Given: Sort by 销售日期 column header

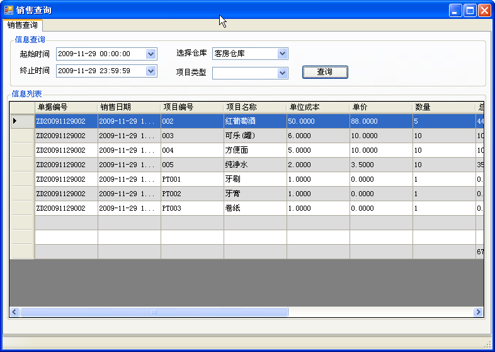Looking at the screenshot, I should (x=129, y=107).
